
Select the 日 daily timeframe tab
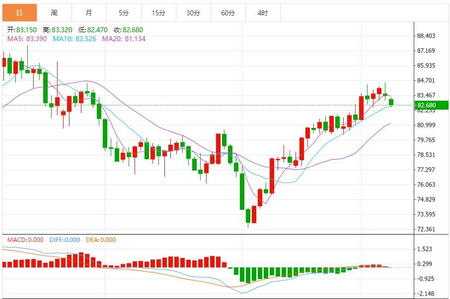point(19,12)
